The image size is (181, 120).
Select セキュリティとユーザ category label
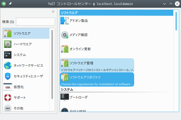coord(28,76)
